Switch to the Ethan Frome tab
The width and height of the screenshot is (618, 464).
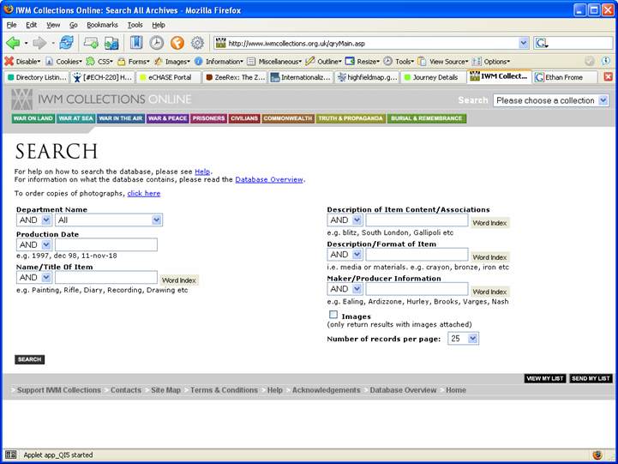564,77
